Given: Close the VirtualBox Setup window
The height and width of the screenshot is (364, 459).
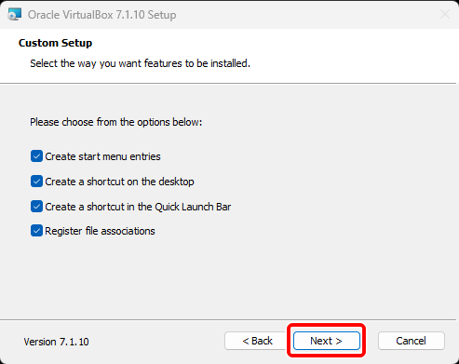Looking at the screenshot, I should point(445,14).
